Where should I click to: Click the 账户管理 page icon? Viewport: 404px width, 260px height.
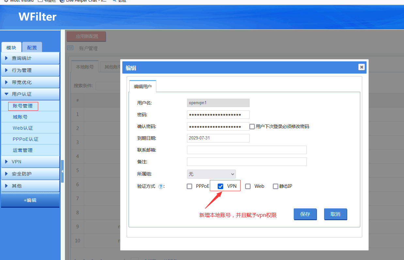tap(70, 48)
